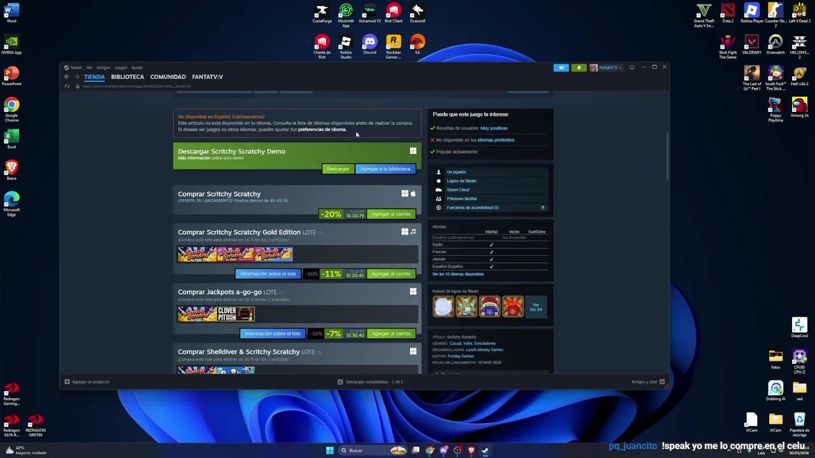Click the accessibility features question mark icon
Image resolution: width=815 pixels, height=458 pixels.
point(542,207)
